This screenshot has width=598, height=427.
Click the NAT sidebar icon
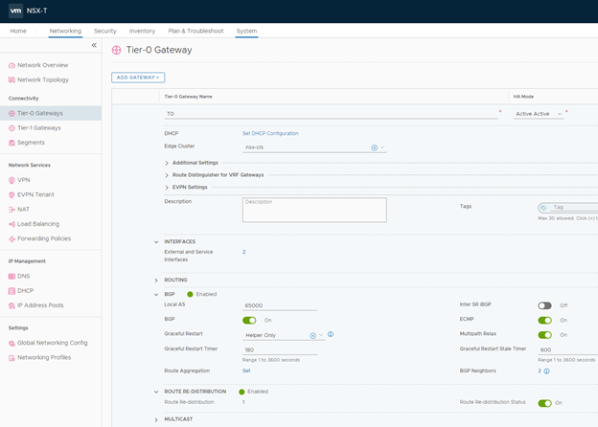click(x=11, y=210)
